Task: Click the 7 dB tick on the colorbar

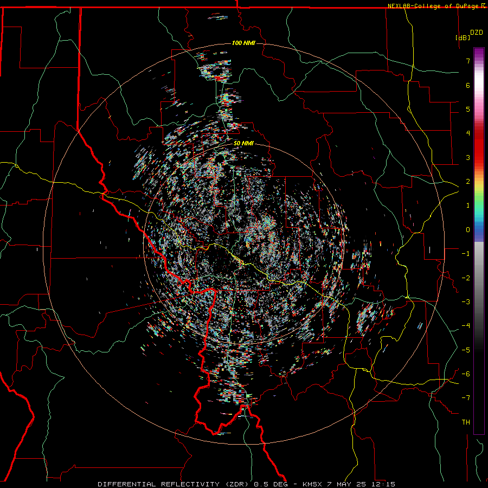Action: pyautogui.click(x=468, y=61)
